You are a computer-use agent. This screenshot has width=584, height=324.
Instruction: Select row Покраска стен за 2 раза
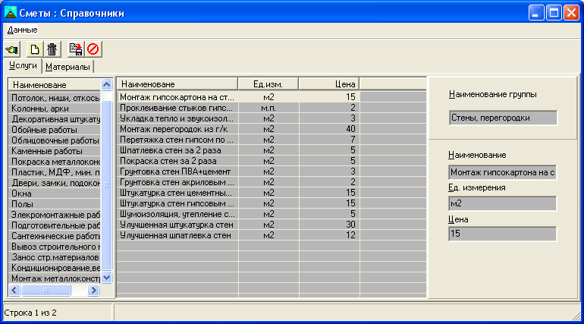[238, 161]
